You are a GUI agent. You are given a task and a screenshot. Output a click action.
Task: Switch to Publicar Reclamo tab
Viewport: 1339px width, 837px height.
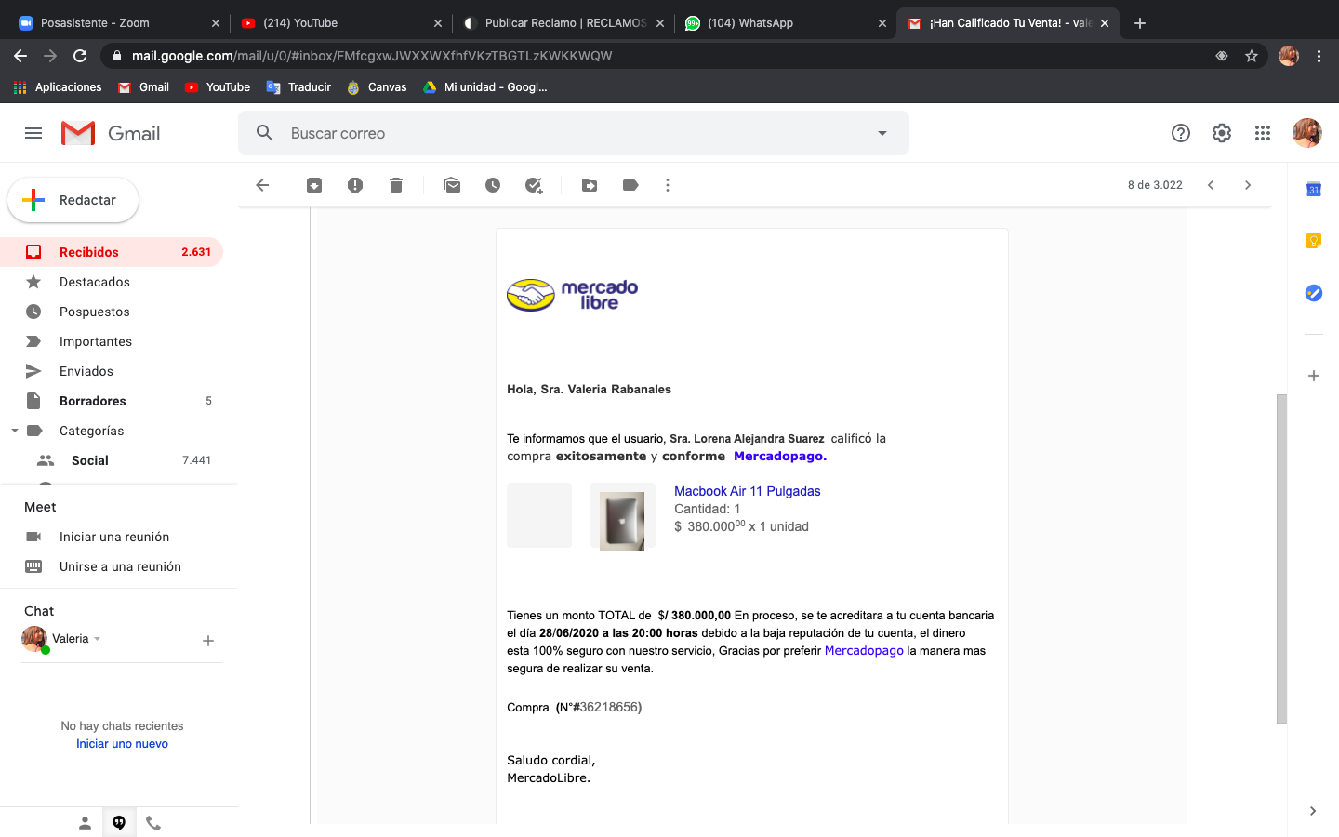tap(563, 23)
